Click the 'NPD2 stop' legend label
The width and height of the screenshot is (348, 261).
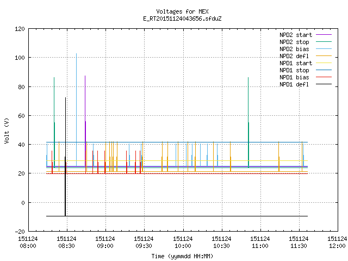[294, 42]
